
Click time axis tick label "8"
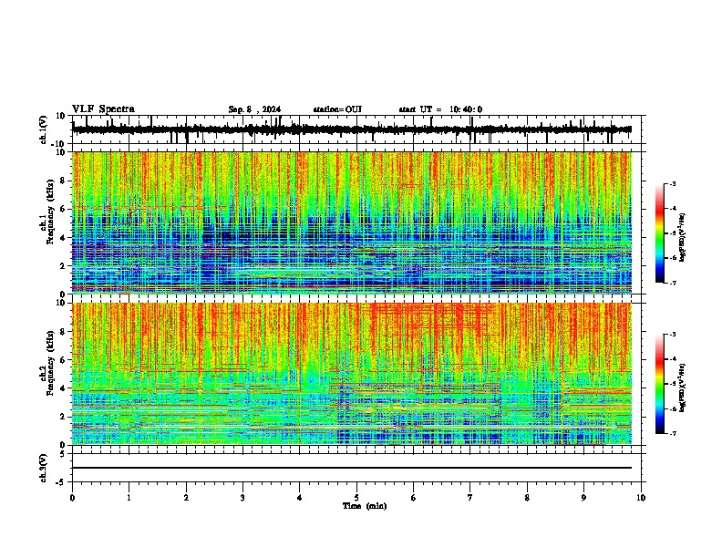527,498
